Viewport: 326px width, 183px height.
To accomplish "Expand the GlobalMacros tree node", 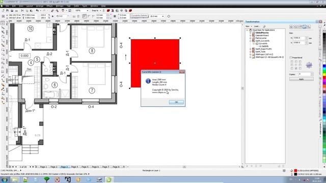I will click(251, 33).
